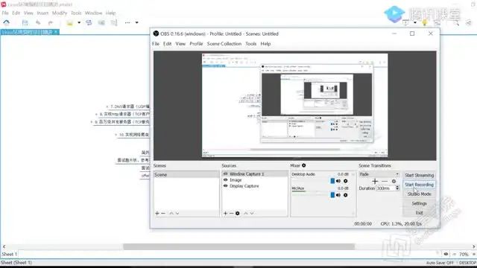Remove the selected source with the minus icon

(231, 214)
